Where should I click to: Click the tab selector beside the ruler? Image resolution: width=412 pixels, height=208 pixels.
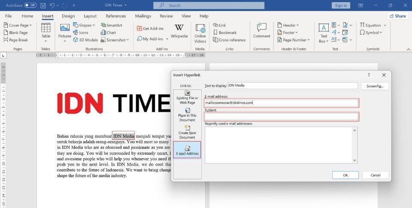(3, 55)
